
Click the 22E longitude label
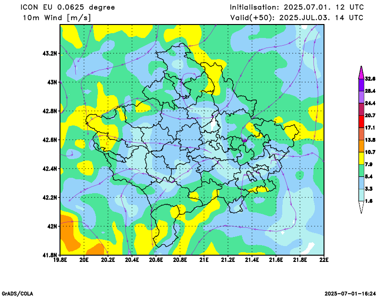[324, 260]
